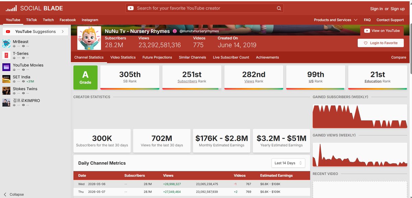Viewport: 412px width, 198px height.
Task: Click the @nunutvnurseryrhymes handle
Action: [x=199, y=31]
